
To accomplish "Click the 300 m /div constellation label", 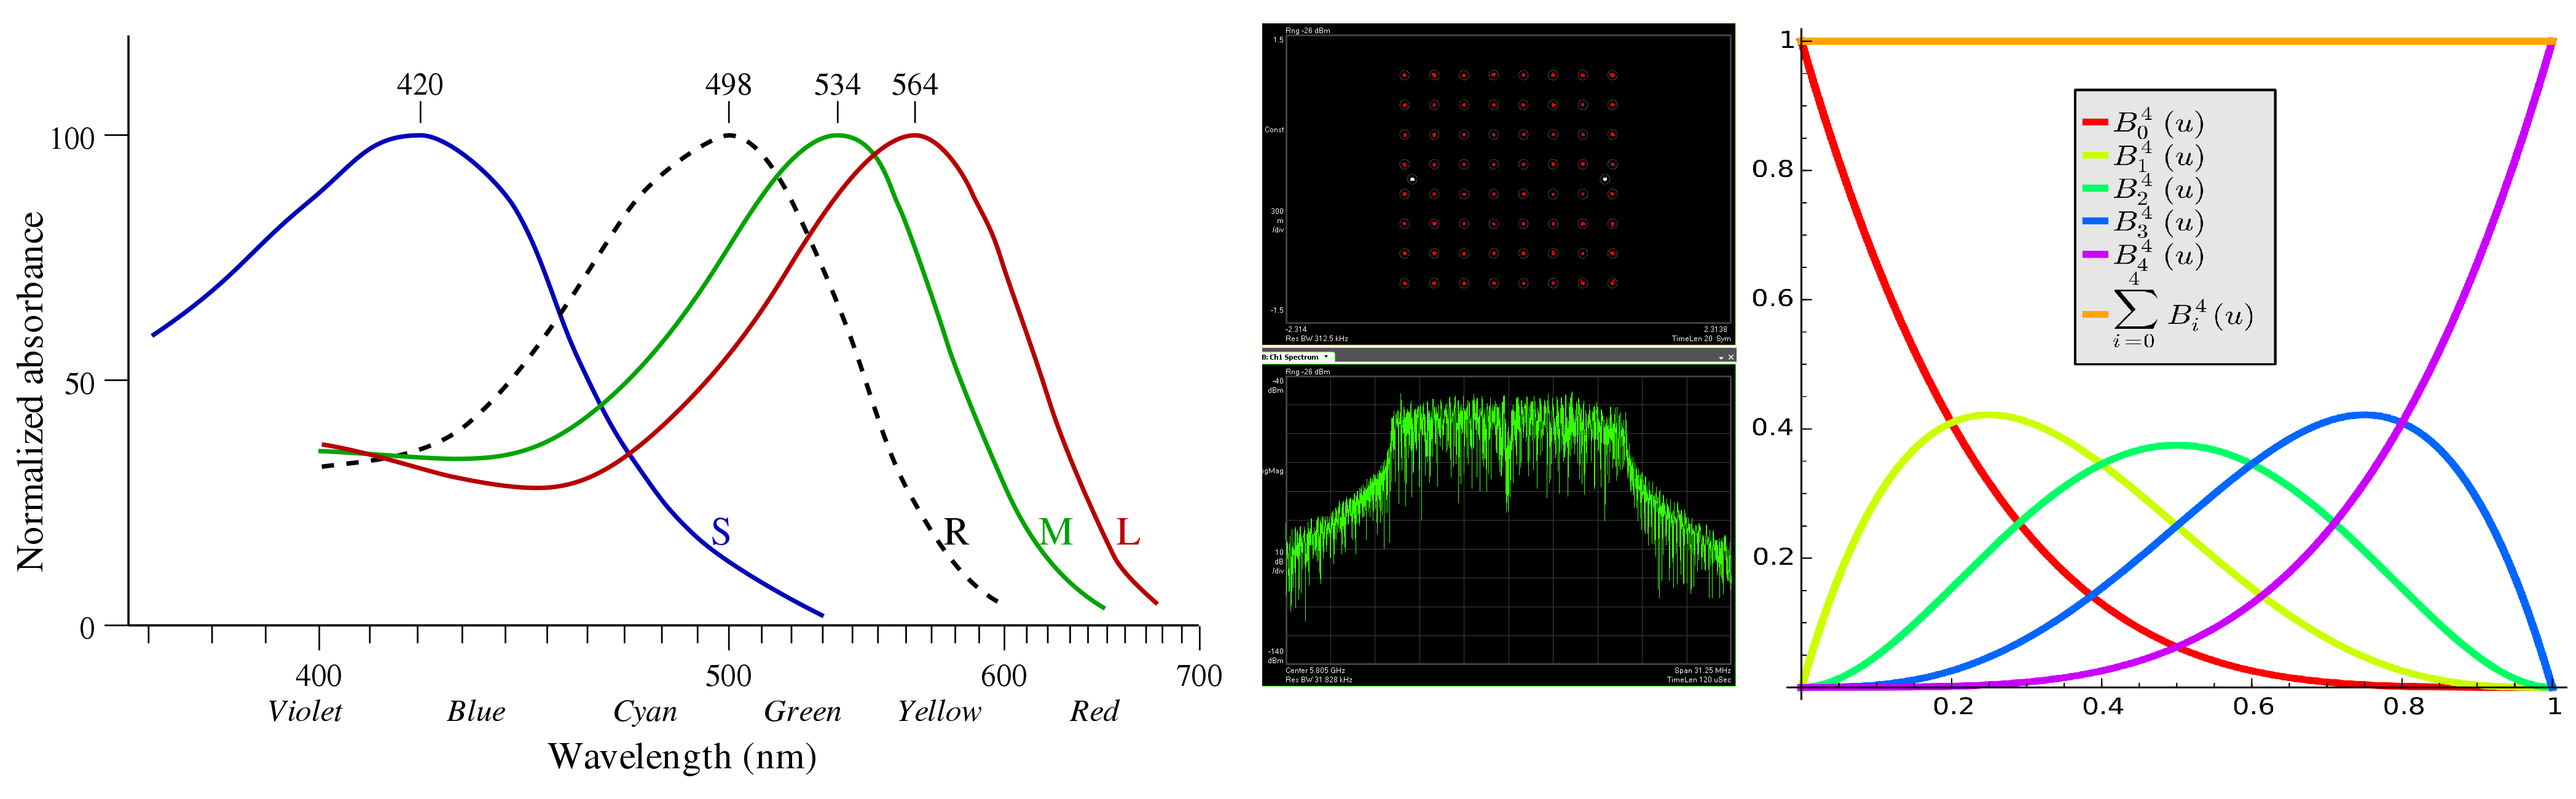I will pyautogui.click(x=1277, y=220).
